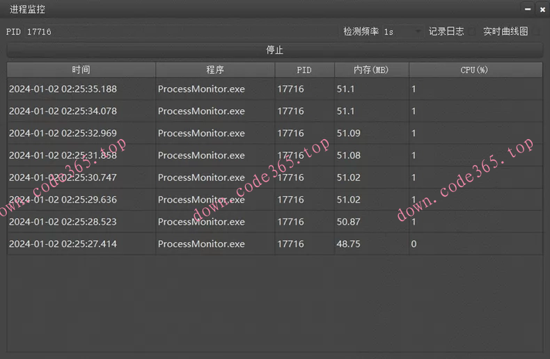
Task: Enable the 记录日志 log recording checkbox
Action: pyautogui.click(x=471, y=31)
